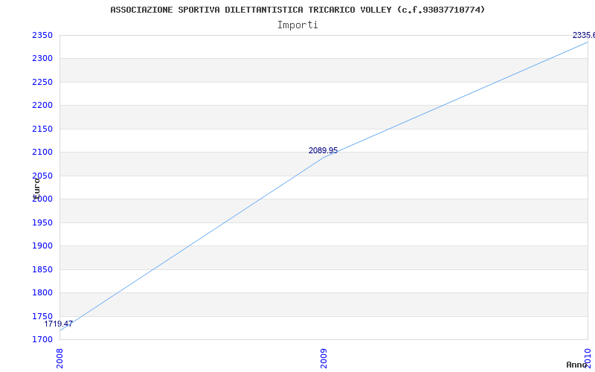Image resolution: width=595 pixels, height=372 pixels.
Task: Click the Anno axis title
Action: click(x=577, y=365)
